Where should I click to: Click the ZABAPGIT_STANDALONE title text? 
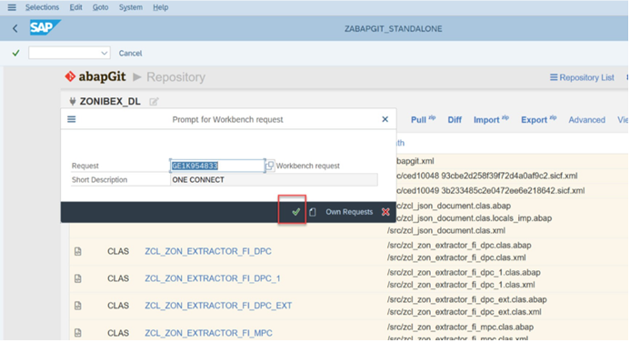click(x=393, y=29)
